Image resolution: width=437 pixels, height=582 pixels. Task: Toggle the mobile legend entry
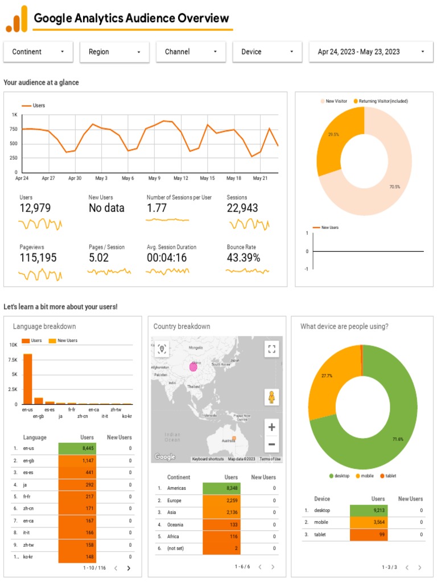tap(365, 476)
